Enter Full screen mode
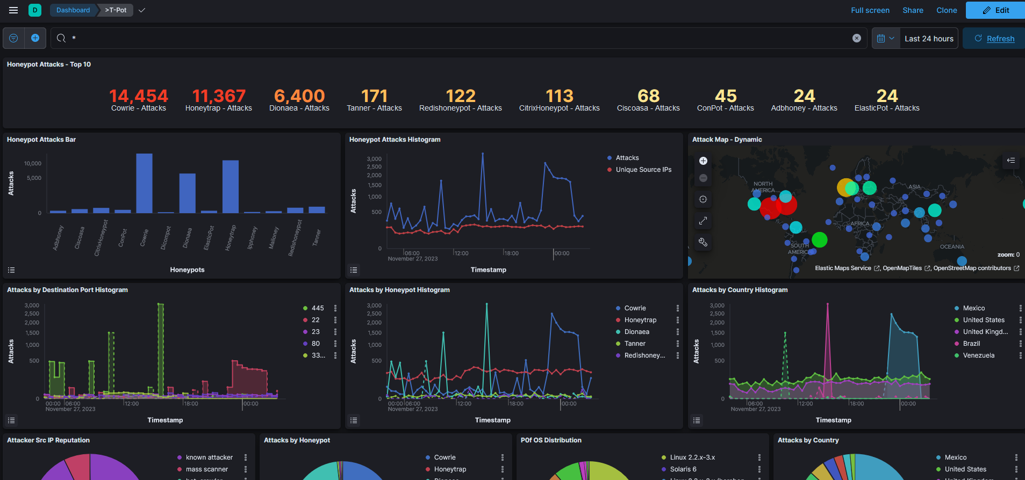Screen dimensions: 1025x480 tap(870, 10)
